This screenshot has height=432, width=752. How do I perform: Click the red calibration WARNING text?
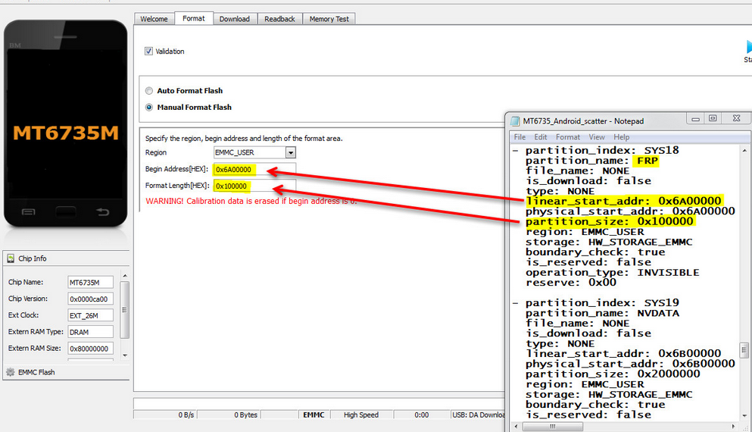pyautogui.click(x=251, y=201)
